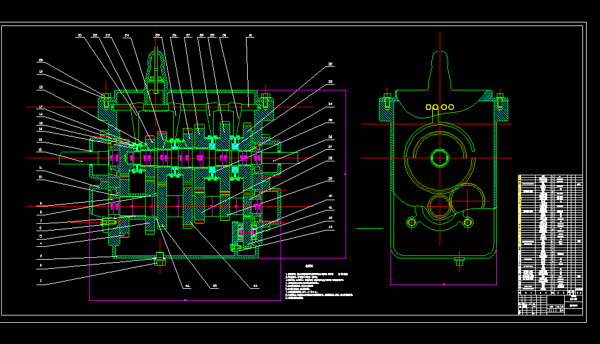Pick part callout number 26
600x344 pixels.
click(174, 36)
